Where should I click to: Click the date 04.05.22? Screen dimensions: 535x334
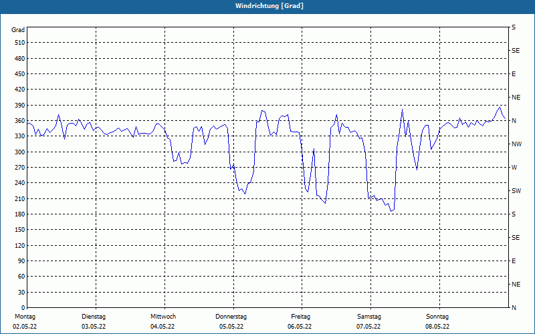point(163,327)
